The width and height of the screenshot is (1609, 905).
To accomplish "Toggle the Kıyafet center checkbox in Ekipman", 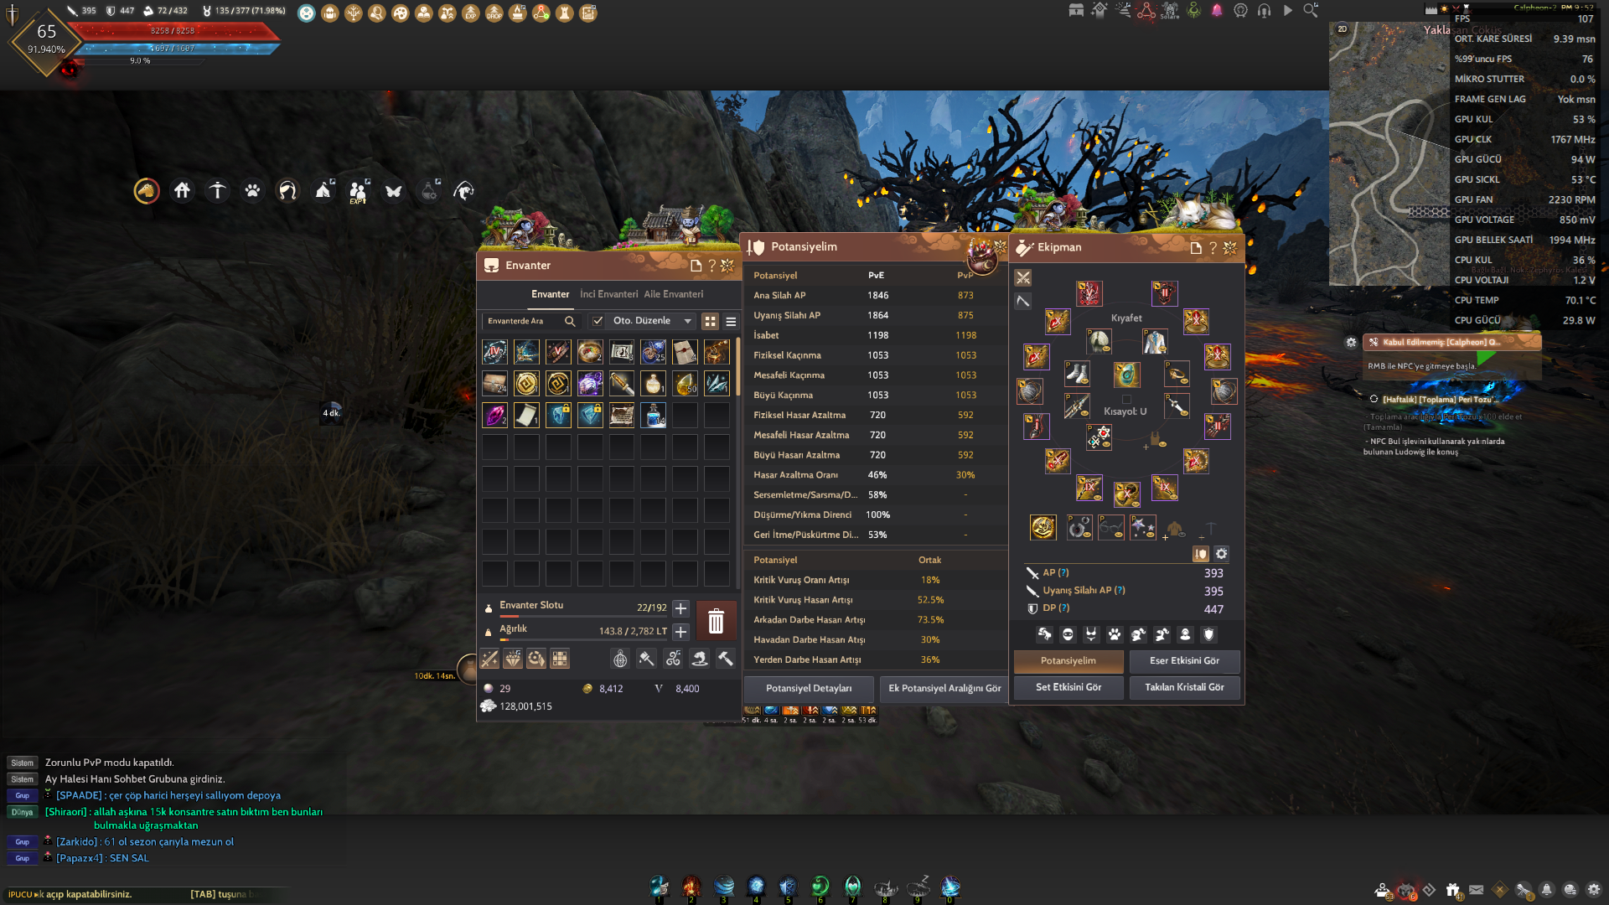I will click(1126, 399).
